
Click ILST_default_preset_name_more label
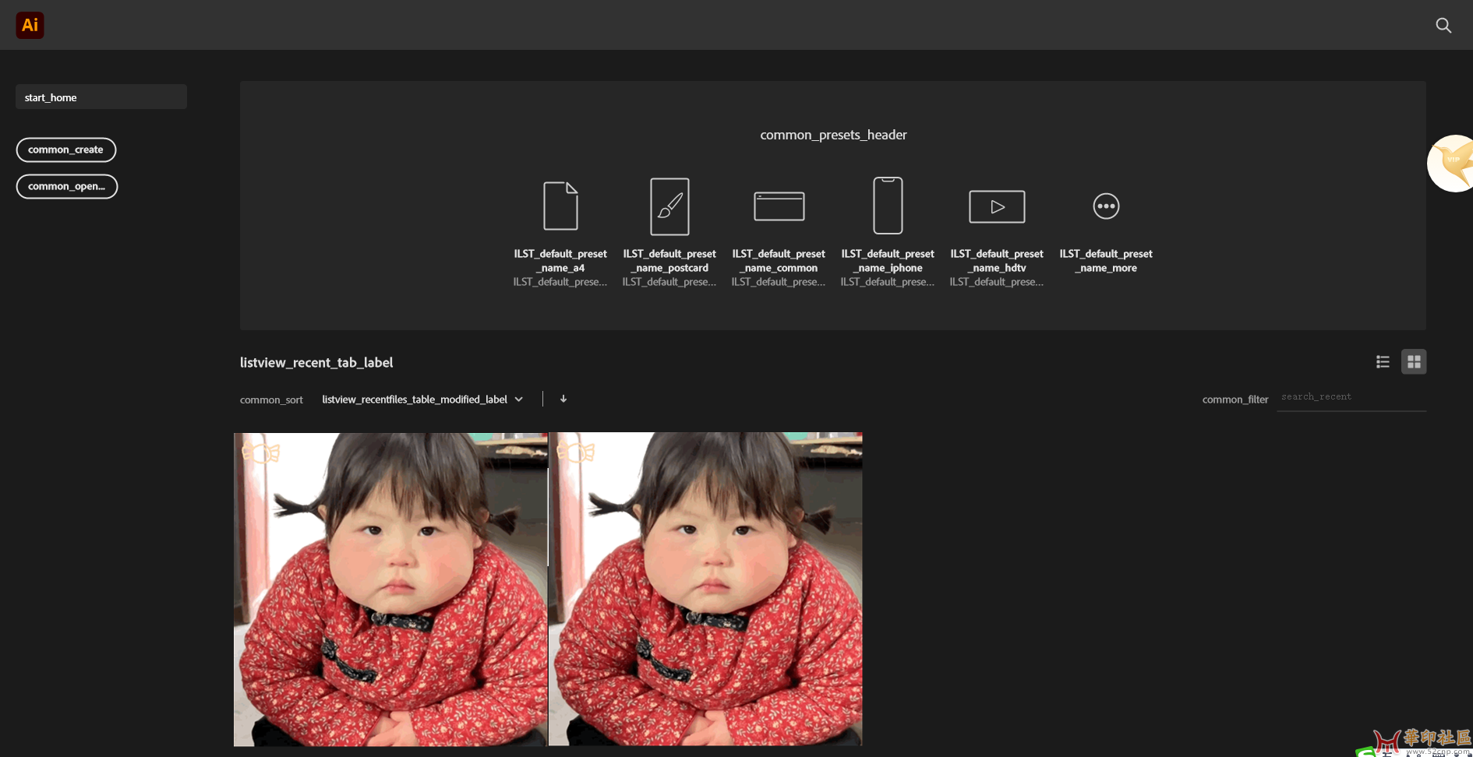coord(1106,261)
